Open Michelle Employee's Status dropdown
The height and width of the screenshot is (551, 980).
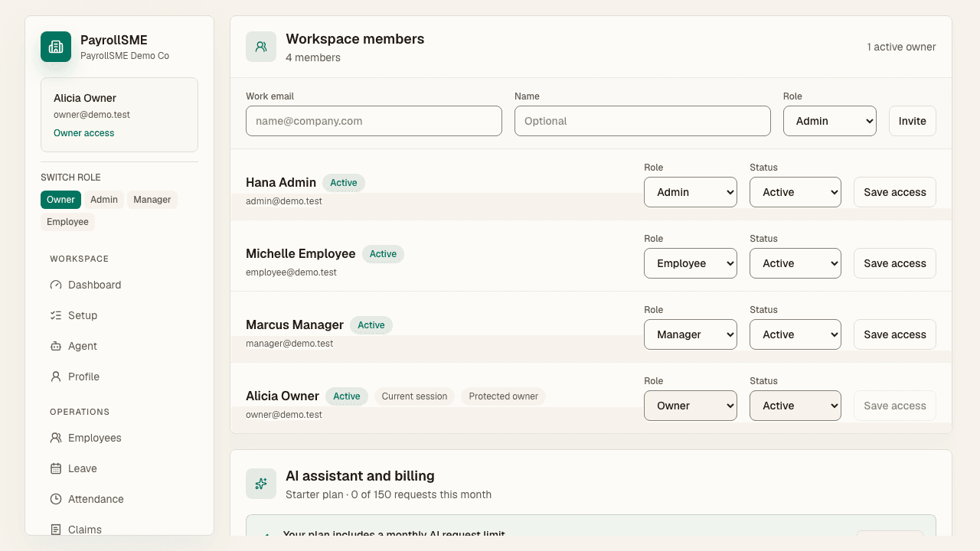point(795,263)
